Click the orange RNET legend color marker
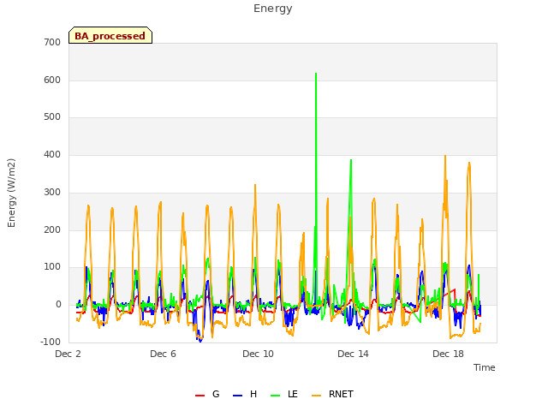The width and height of the screenshot is (548, 411). tap(316, 396)
